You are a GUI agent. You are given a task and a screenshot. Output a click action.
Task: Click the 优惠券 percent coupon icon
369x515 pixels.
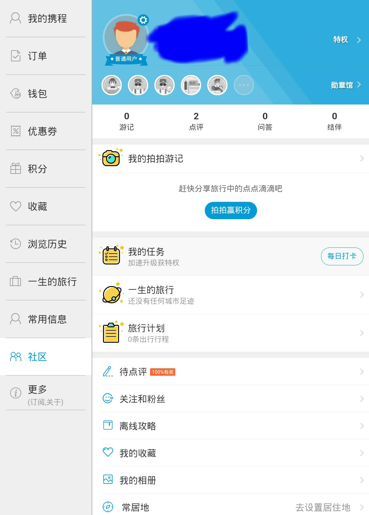15,131
